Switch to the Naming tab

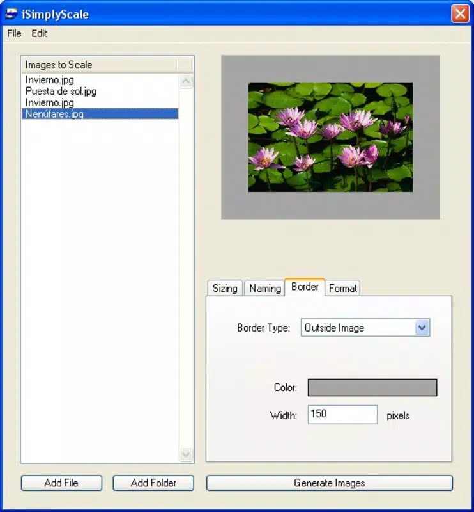click(x=264, y=289)
